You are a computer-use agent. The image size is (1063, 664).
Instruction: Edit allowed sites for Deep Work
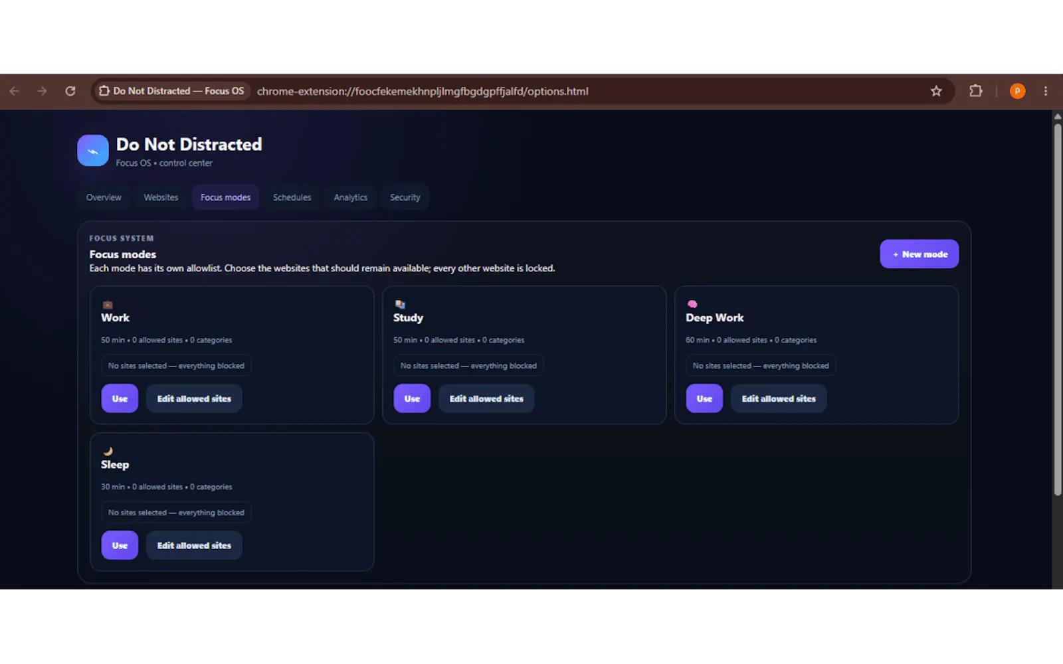(779, 398)
